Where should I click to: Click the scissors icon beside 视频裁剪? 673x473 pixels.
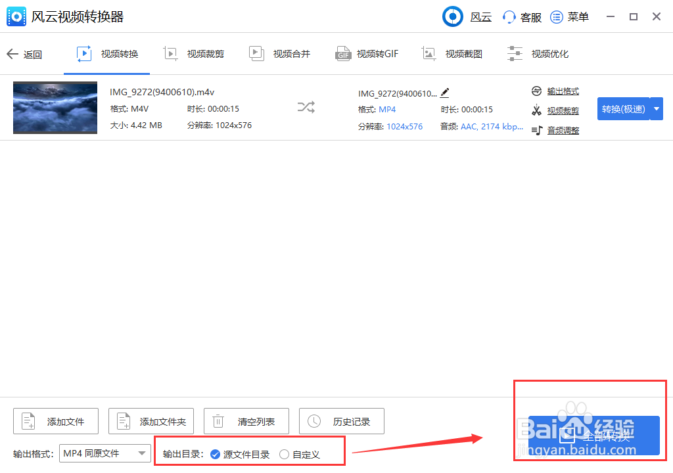click(x=536, y=110)
